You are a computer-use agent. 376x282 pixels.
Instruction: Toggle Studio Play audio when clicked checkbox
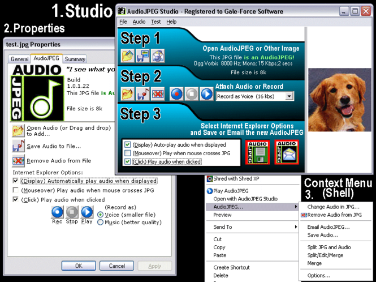coord(127,161)
